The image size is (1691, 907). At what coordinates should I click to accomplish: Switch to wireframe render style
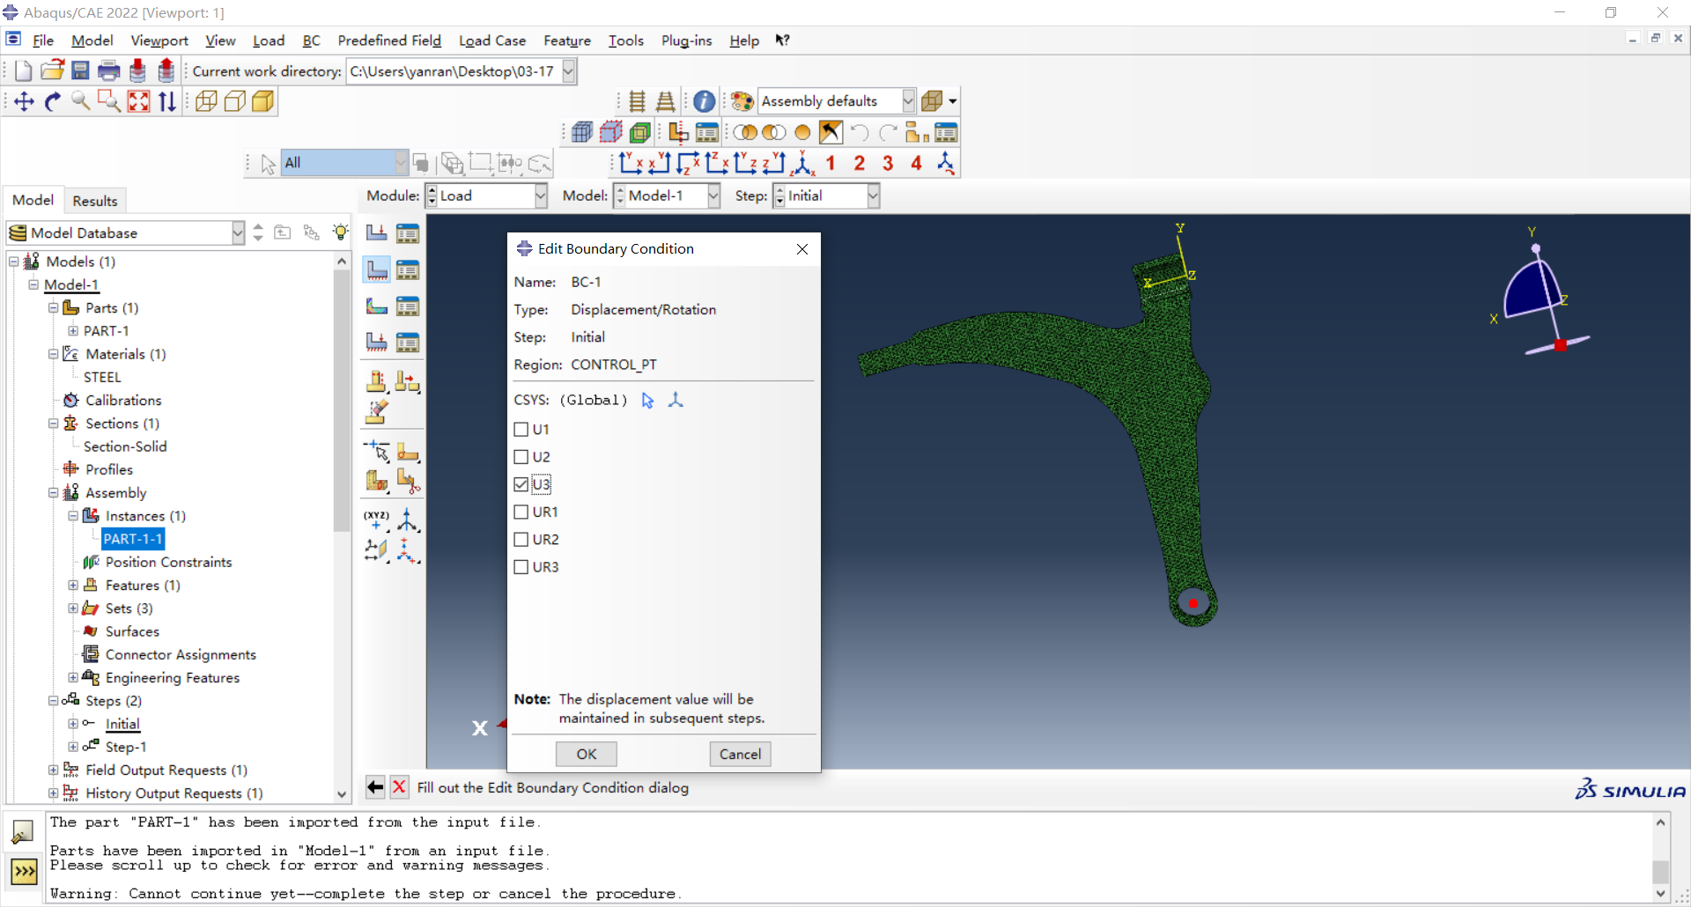point(206,102)
